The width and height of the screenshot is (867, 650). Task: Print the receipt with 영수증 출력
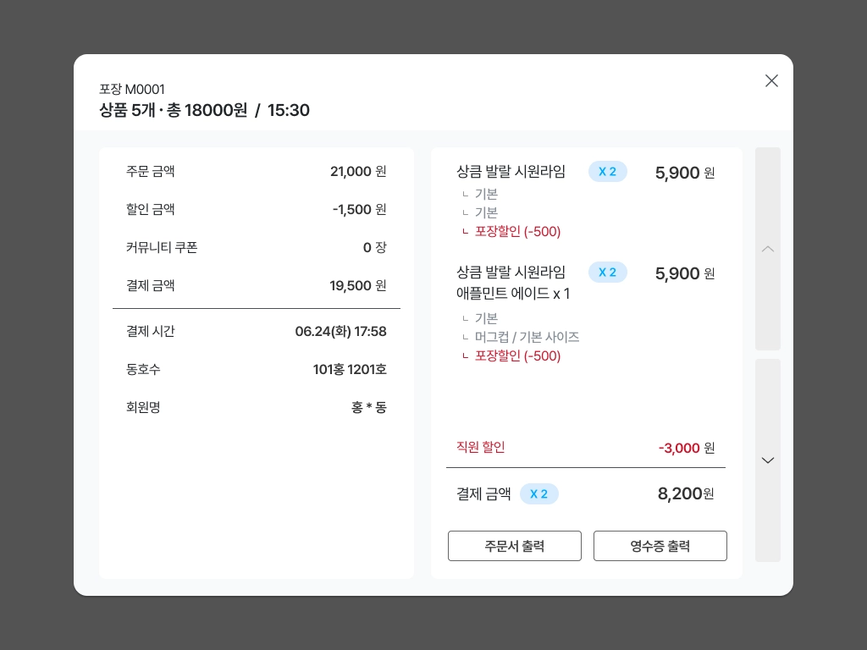pos(660,546)
